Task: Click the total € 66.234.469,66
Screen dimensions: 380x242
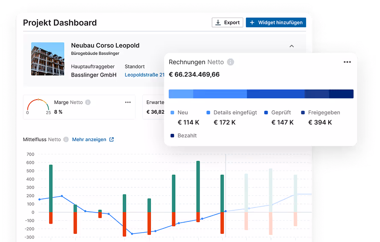Action: pos(194,74)
